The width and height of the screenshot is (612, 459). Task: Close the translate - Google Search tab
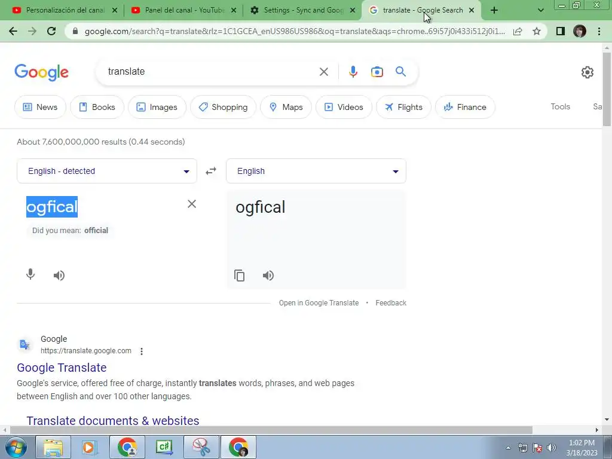[x=472, y=10]
